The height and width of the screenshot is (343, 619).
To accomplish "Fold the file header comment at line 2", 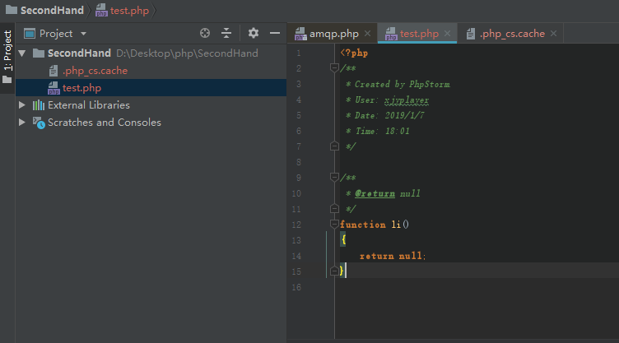I will 334,68.
